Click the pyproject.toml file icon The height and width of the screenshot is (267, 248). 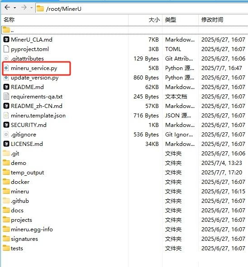tap(6, 49)
